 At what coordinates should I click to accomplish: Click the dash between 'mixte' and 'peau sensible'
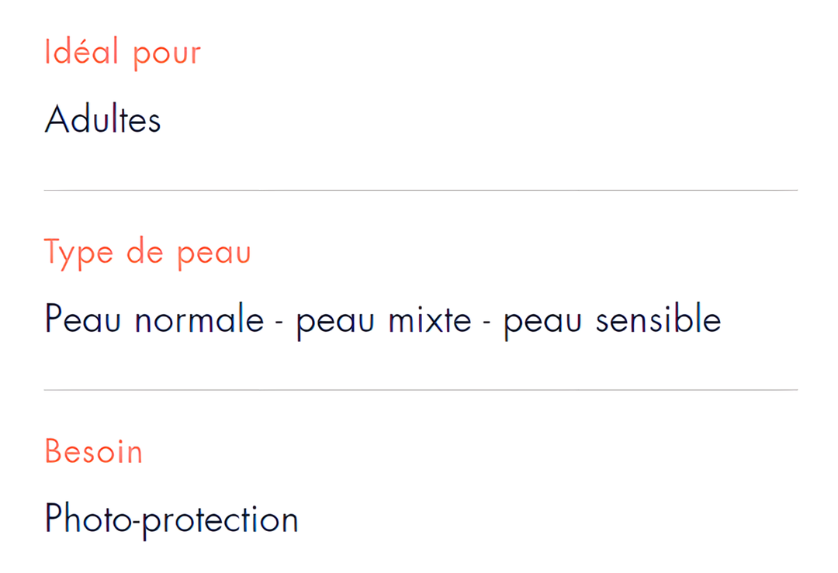[x=487, y=322]
